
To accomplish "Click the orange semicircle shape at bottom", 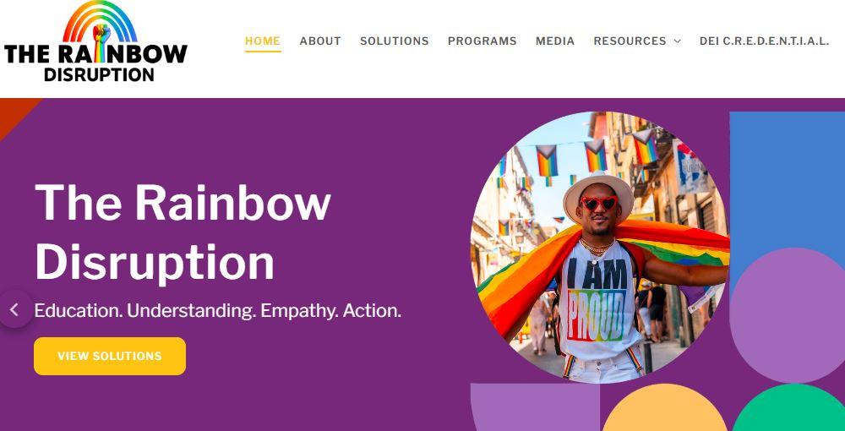I will tap(664, 409).
